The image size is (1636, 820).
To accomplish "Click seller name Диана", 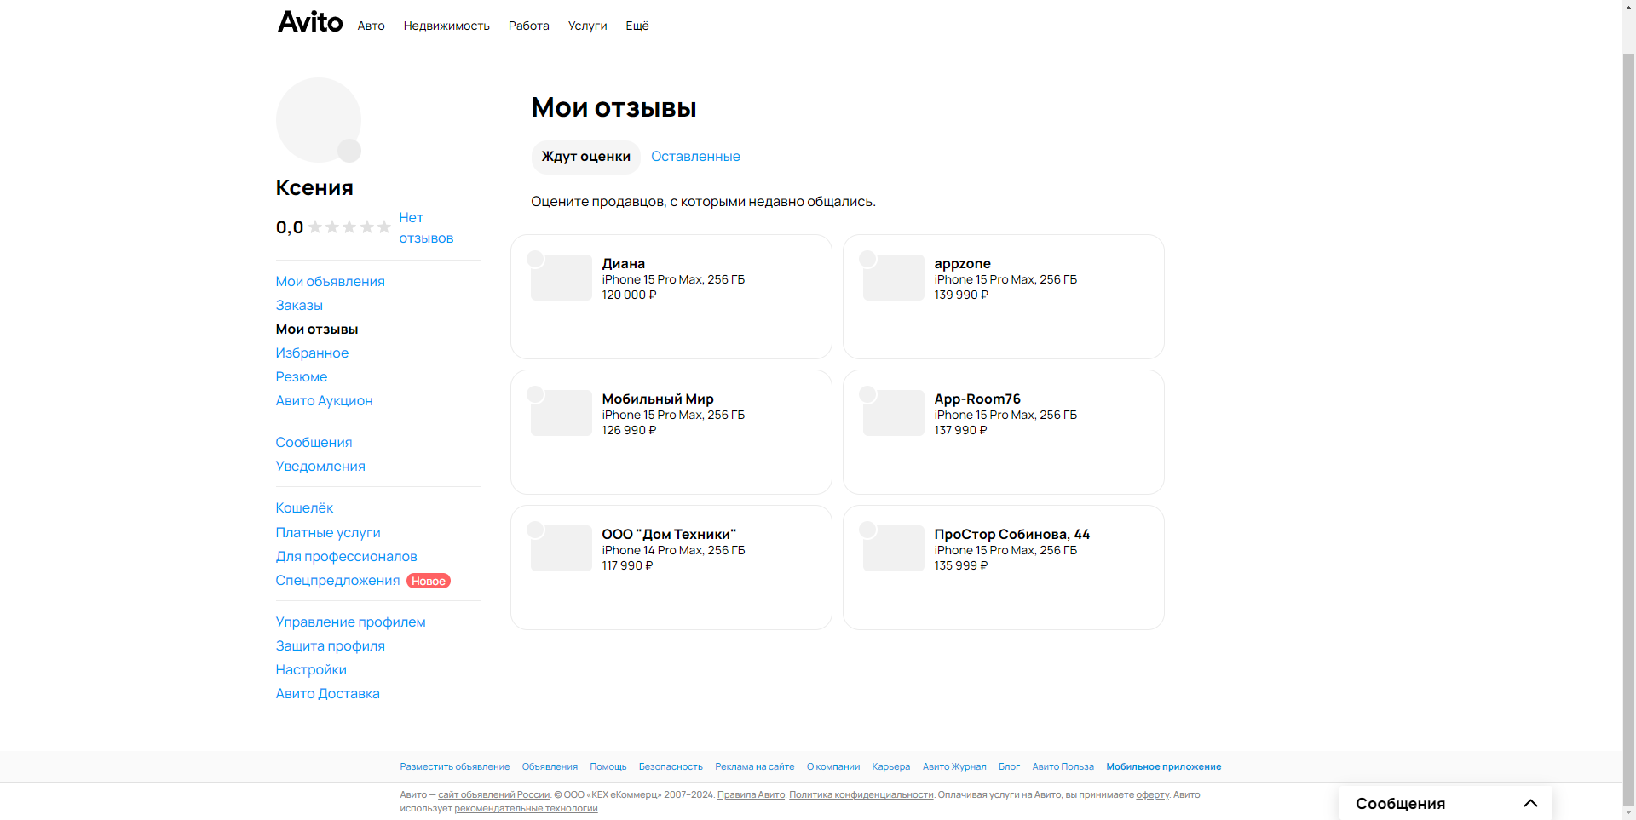I will point(624,264).
